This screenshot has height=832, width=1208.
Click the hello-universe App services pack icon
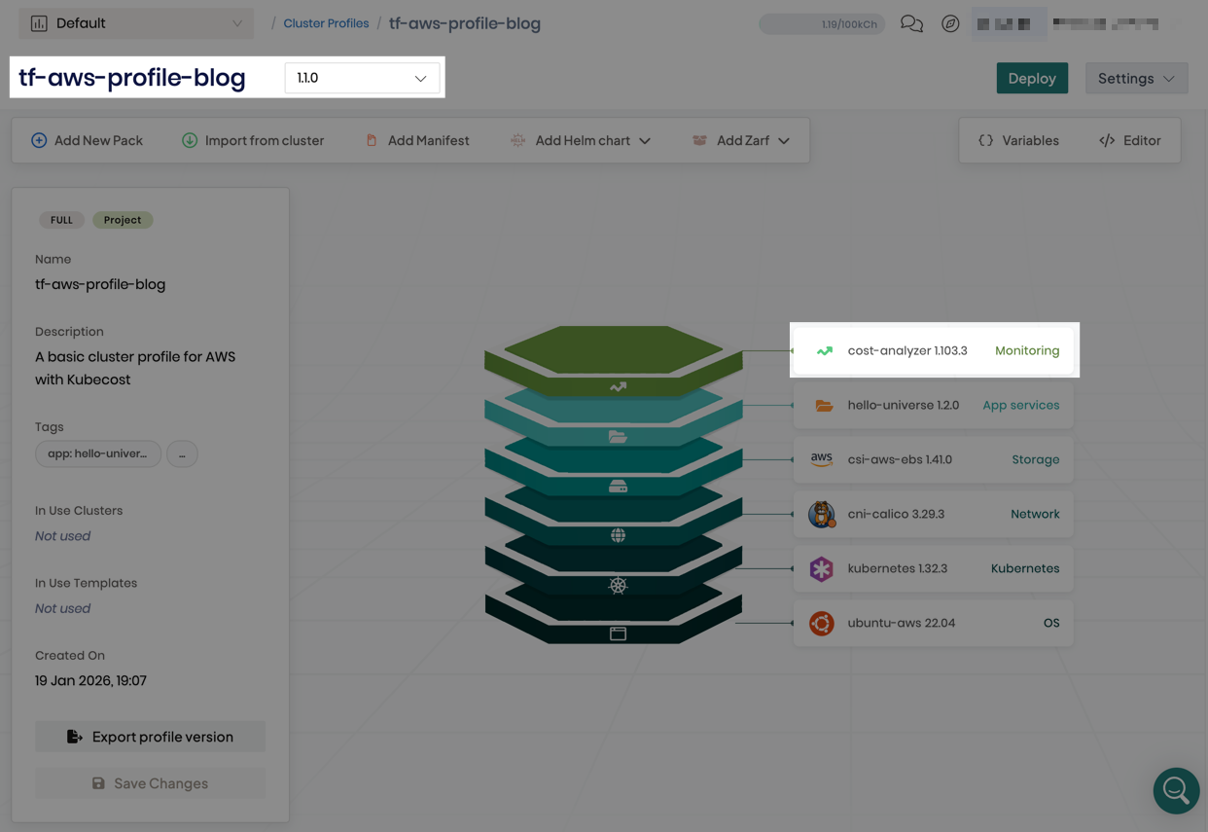coord(824,405)
